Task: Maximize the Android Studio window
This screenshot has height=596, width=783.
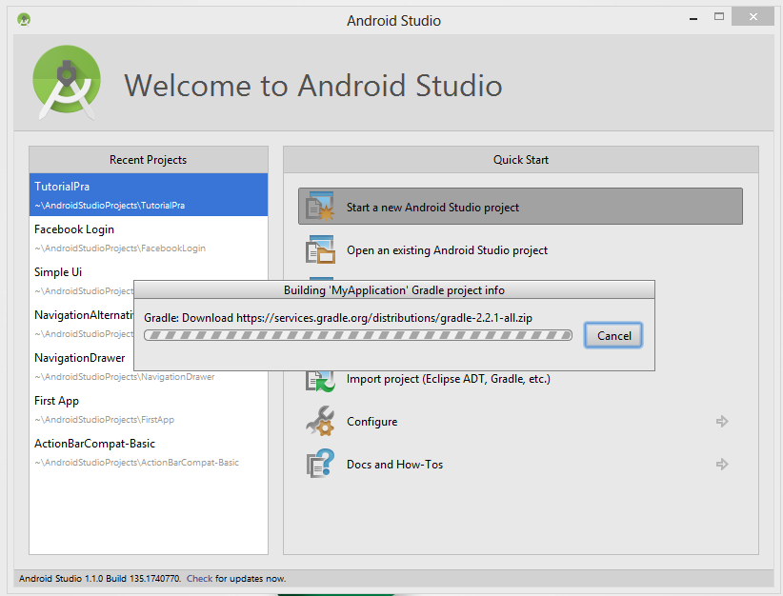Action: click(719, 16)
